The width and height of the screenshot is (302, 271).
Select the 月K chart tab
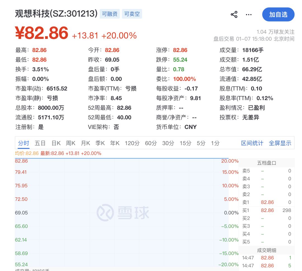(86, 143)
